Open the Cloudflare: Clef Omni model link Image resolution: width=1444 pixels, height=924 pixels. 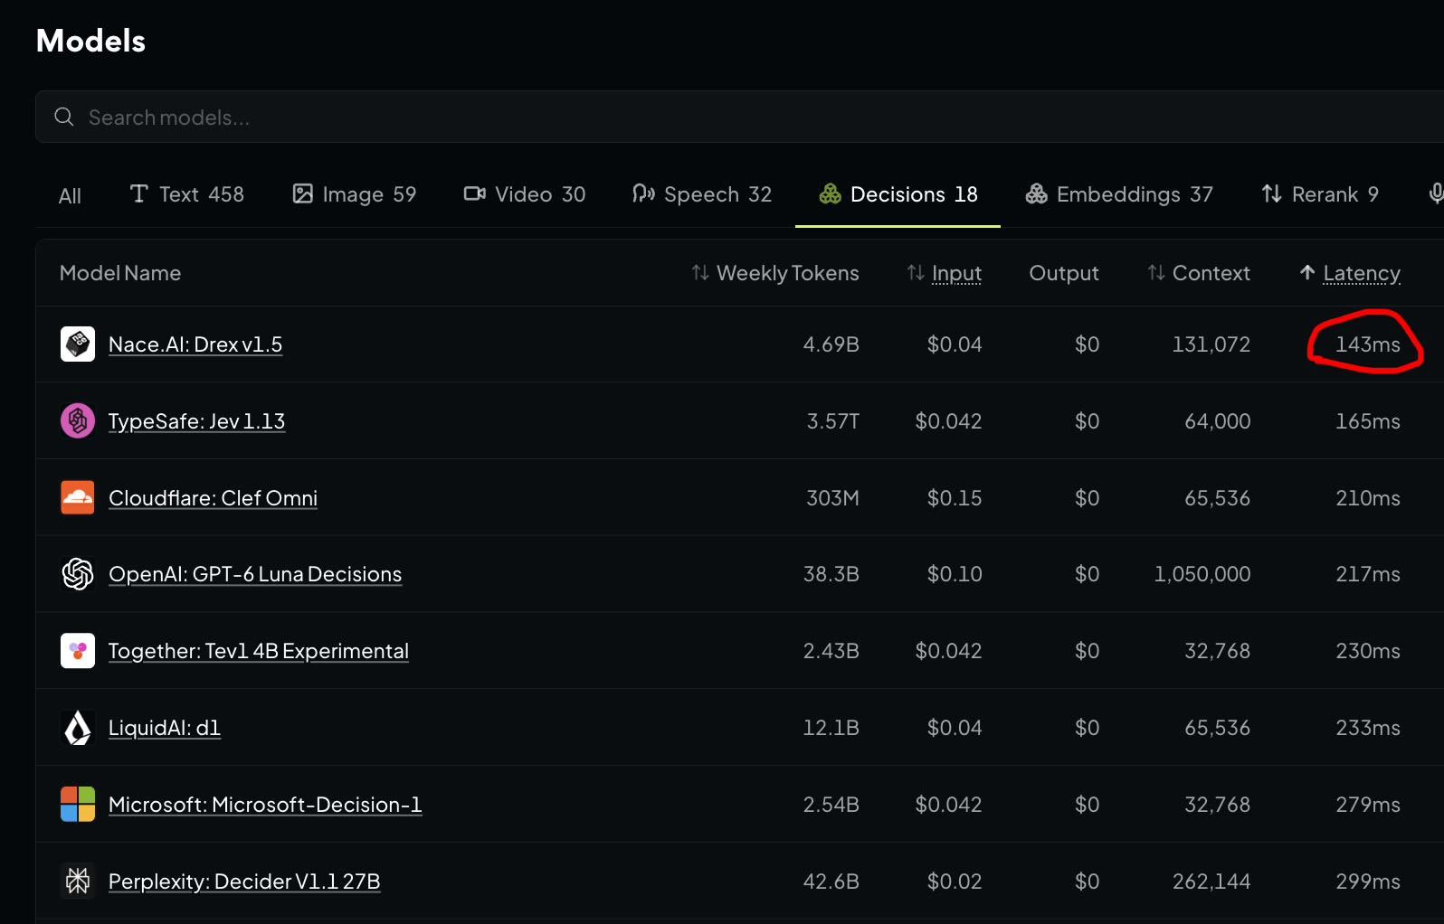point(213,498)
